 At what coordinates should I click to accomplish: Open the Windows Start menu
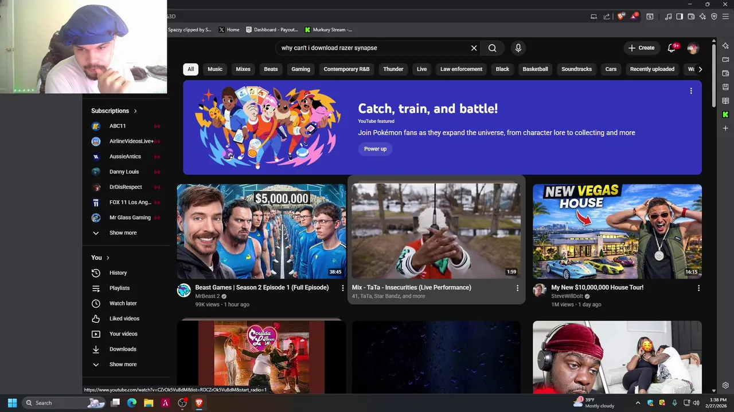[12, 403]
